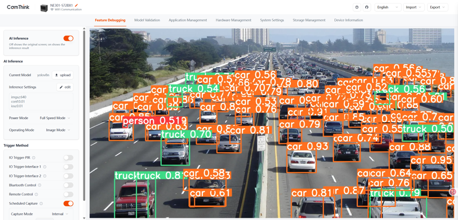Switch to the Model Validation tab
Image resolution: width=458 pixels, height=220 pixels.
(x=147, y=20)
